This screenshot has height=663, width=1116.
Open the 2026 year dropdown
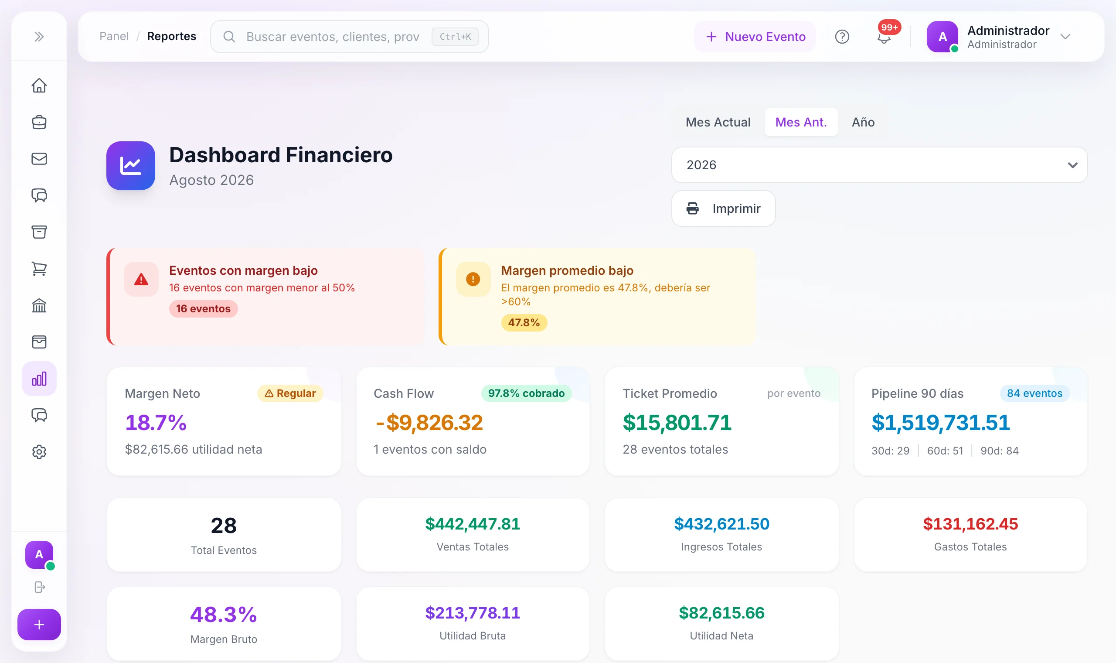coord(879,165)
